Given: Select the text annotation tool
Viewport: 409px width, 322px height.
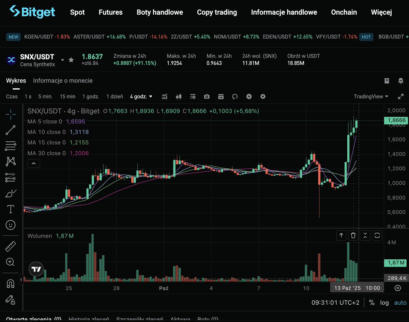Looking at the screenshot, I should 11,209.
